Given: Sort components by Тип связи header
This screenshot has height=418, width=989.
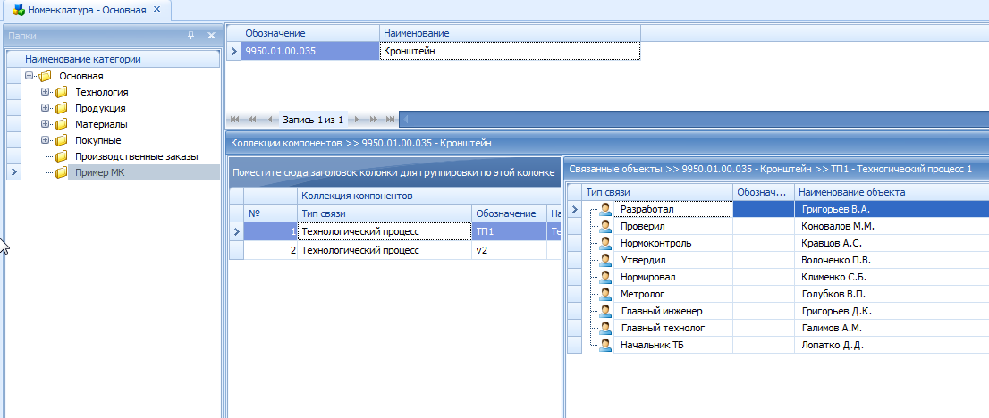Looking at the screenshot, I should tap(385, 213).
